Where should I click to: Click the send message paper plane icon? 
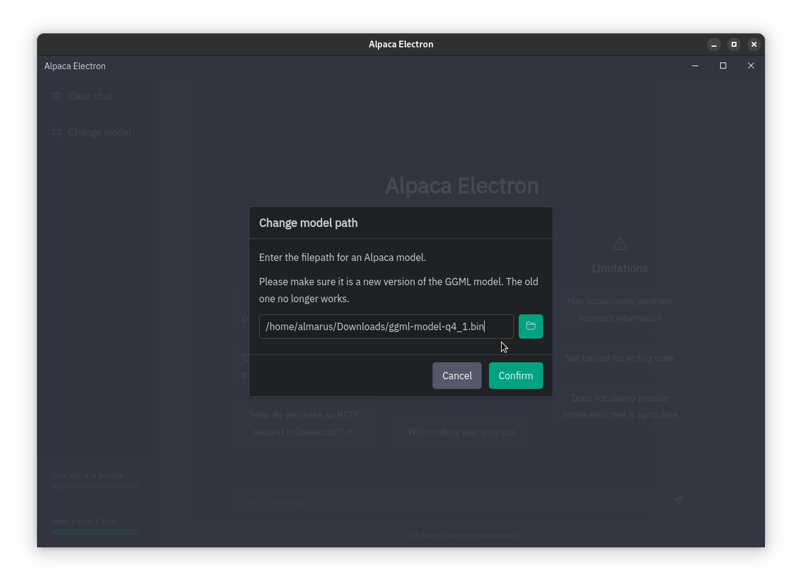point(678,501)
